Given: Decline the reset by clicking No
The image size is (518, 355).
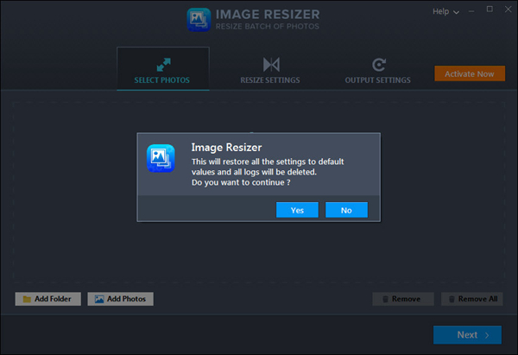Looking at the screenshot, I should click(346, 210).
